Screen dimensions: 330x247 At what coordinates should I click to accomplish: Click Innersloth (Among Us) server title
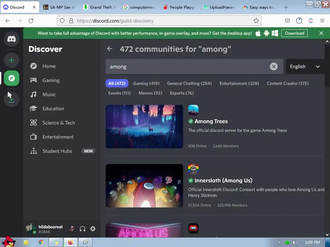(223, 181)
